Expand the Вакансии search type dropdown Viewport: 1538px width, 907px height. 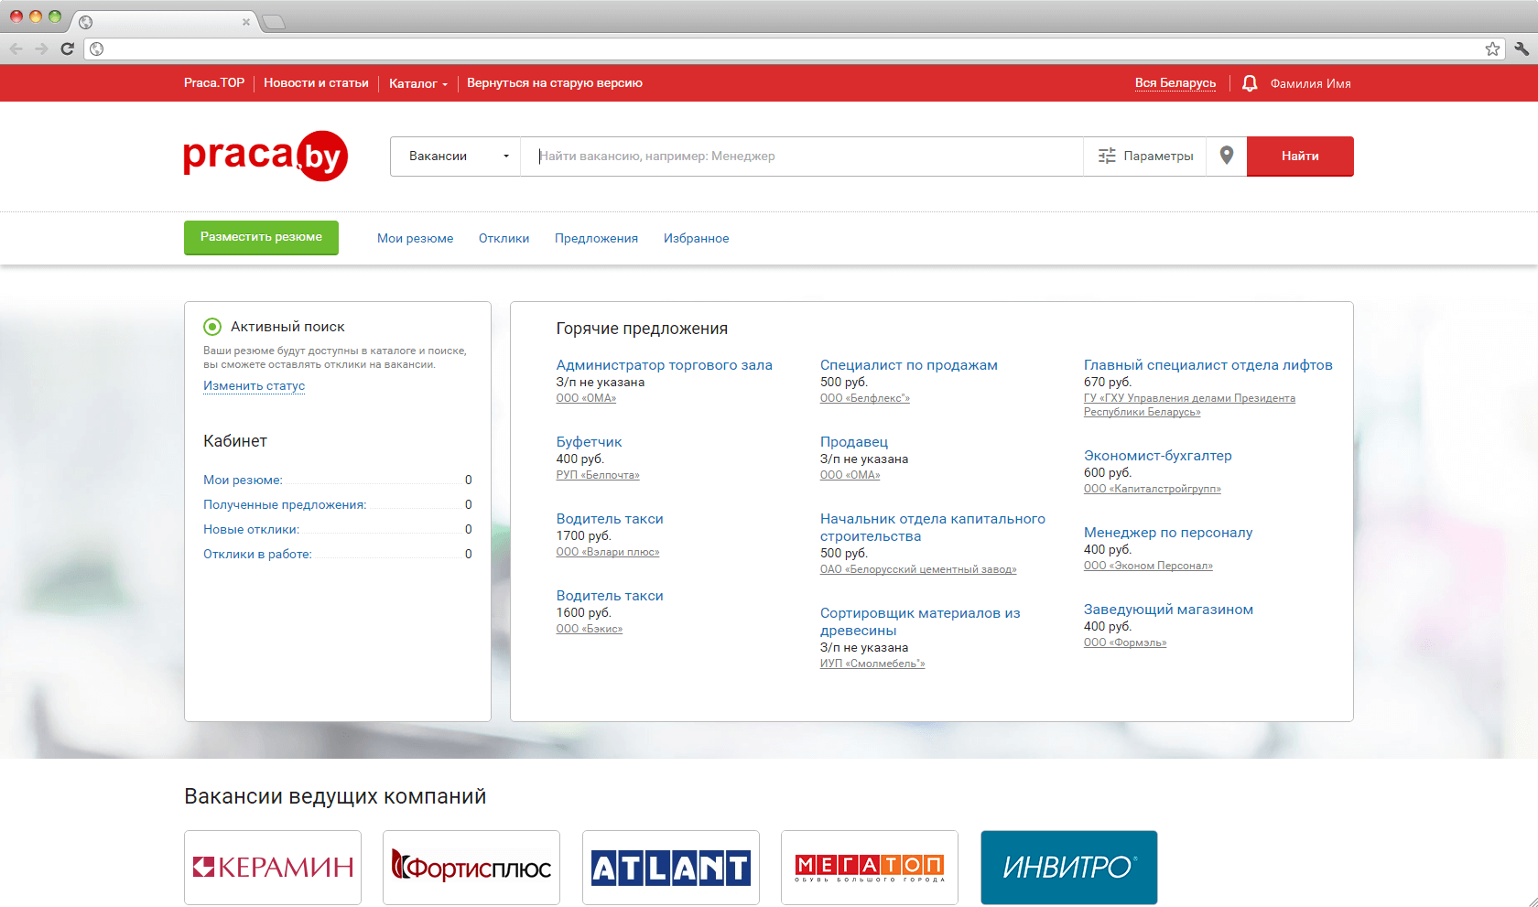coord(456,156)
